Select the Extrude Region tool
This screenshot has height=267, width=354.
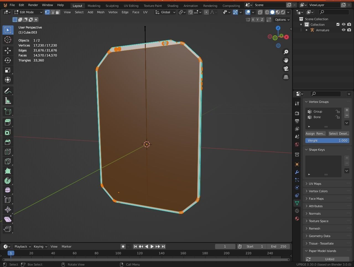tap(8, 123)
